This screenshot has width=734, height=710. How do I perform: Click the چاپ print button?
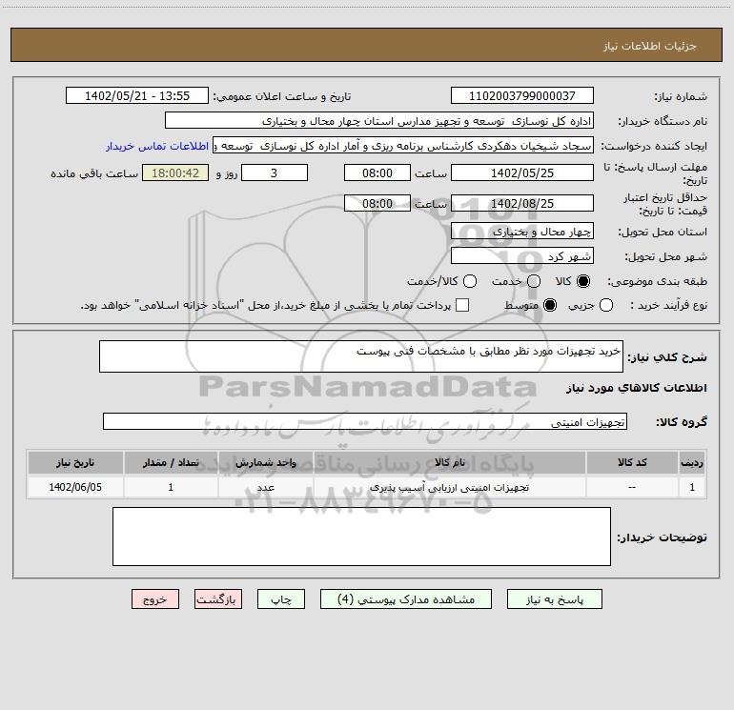pos(281,599)
